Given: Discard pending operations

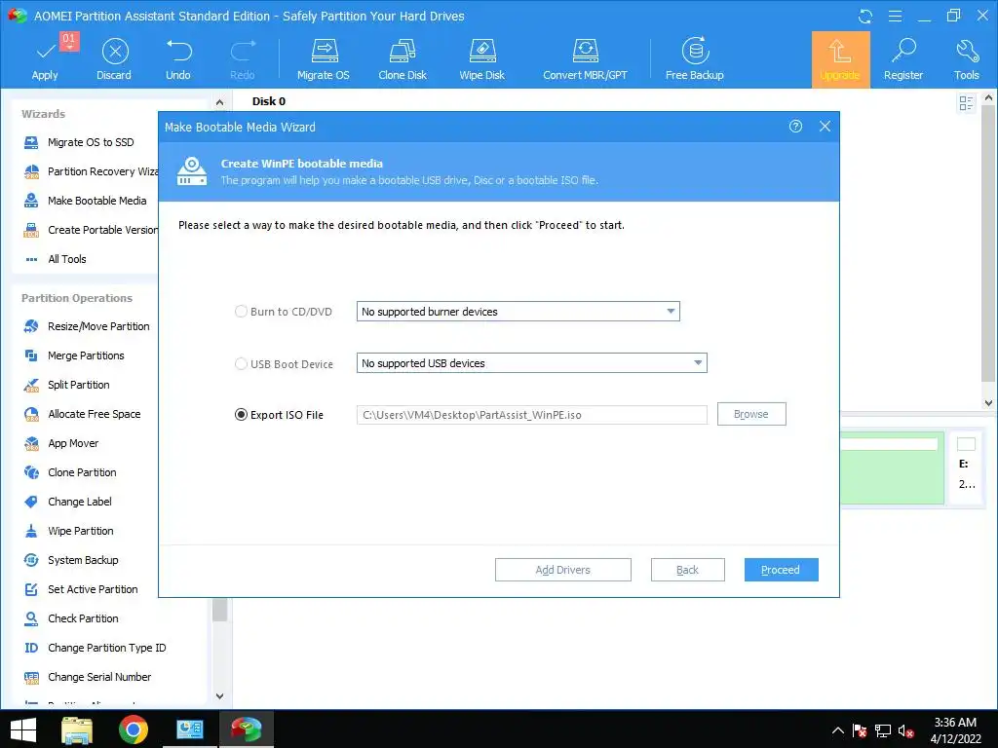Looking at the screenshot, I should (x=114, y=59).
